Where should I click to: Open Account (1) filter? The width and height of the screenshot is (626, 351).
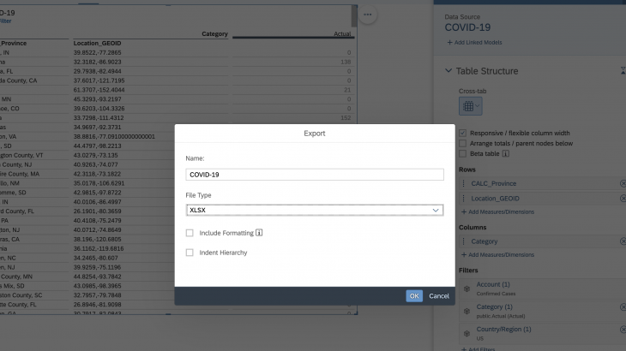point(493,284)
